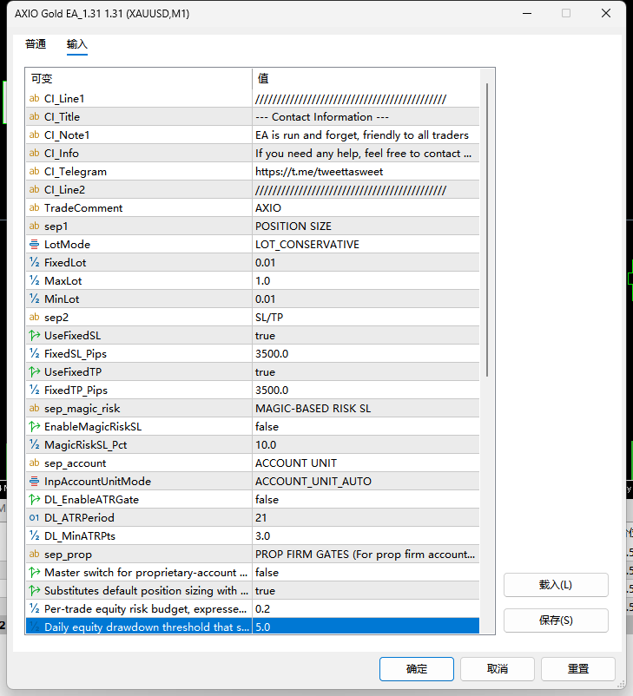Edit the Daily equity drawdown value 5.0
The image size is (633, 696).
click(x=366, y=627)
